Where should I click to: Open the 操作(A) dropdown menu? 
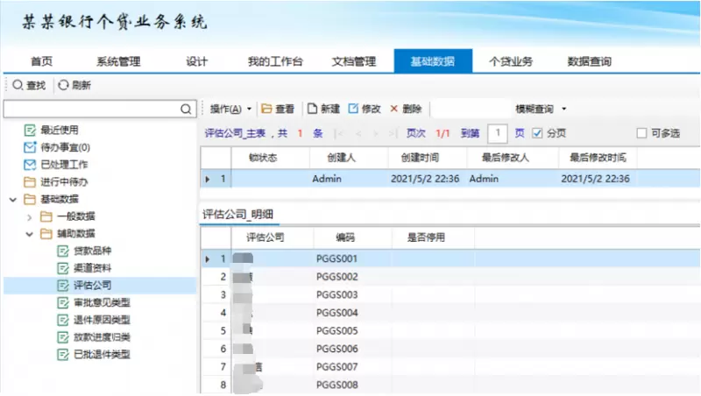point(230,110)
